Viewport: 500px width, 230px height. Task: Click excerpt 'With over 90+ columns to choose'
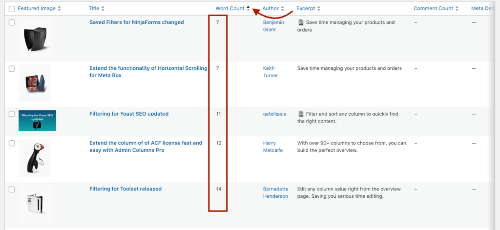click(352, 146)
